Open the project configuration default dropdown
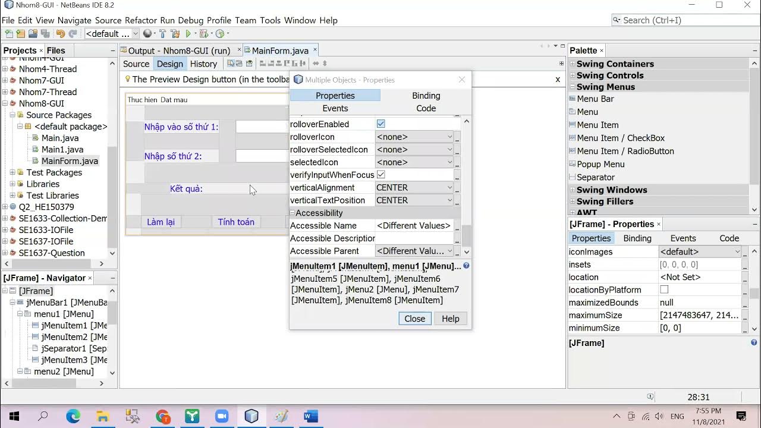The image size is (761, 428). pos(112,34)
